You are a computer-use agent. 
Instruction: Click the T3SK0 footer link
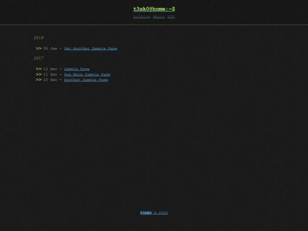146,213
